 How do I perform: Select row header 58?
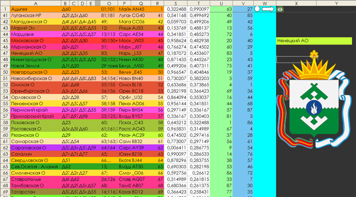pos(5,123)
